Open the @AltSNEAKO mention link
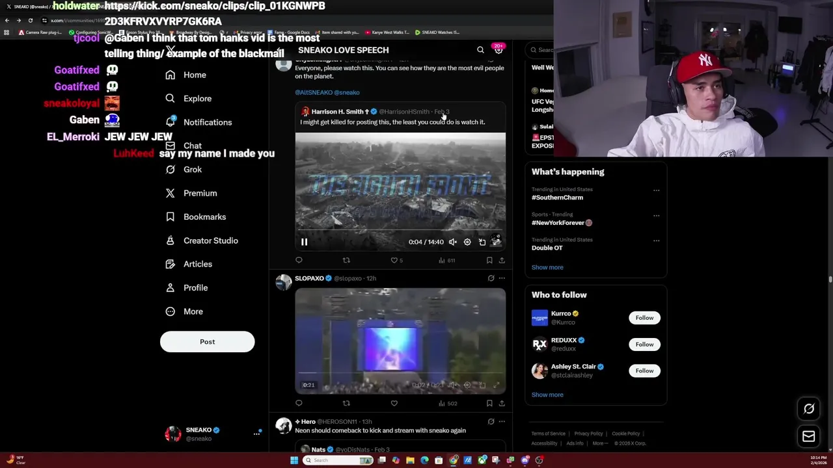 [314, 92]
